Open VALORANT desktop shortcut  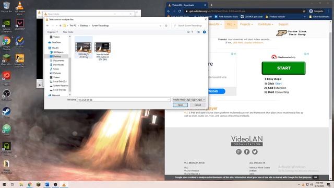point(20,25)
